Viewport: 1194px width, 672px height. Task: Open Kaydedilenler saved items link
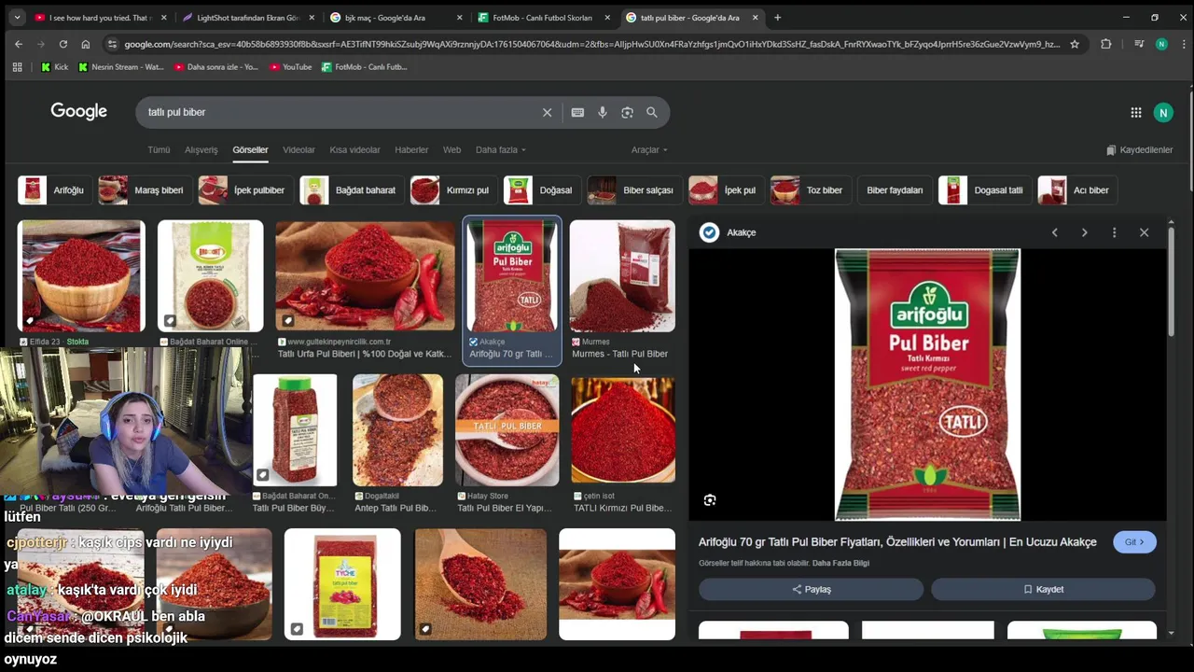(1139, 150)
